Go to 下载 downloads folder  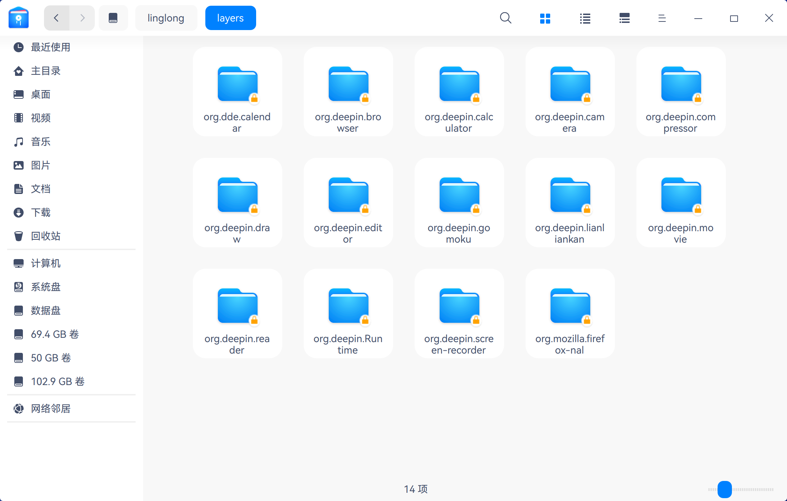click(x=41, y=212)
